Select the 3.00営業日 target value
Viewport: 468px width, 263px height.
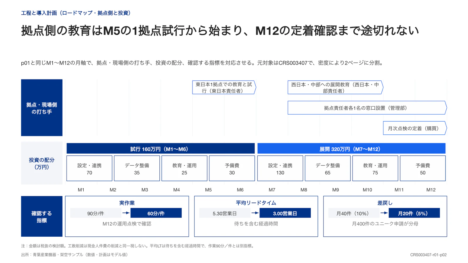(x=285, y=213)
